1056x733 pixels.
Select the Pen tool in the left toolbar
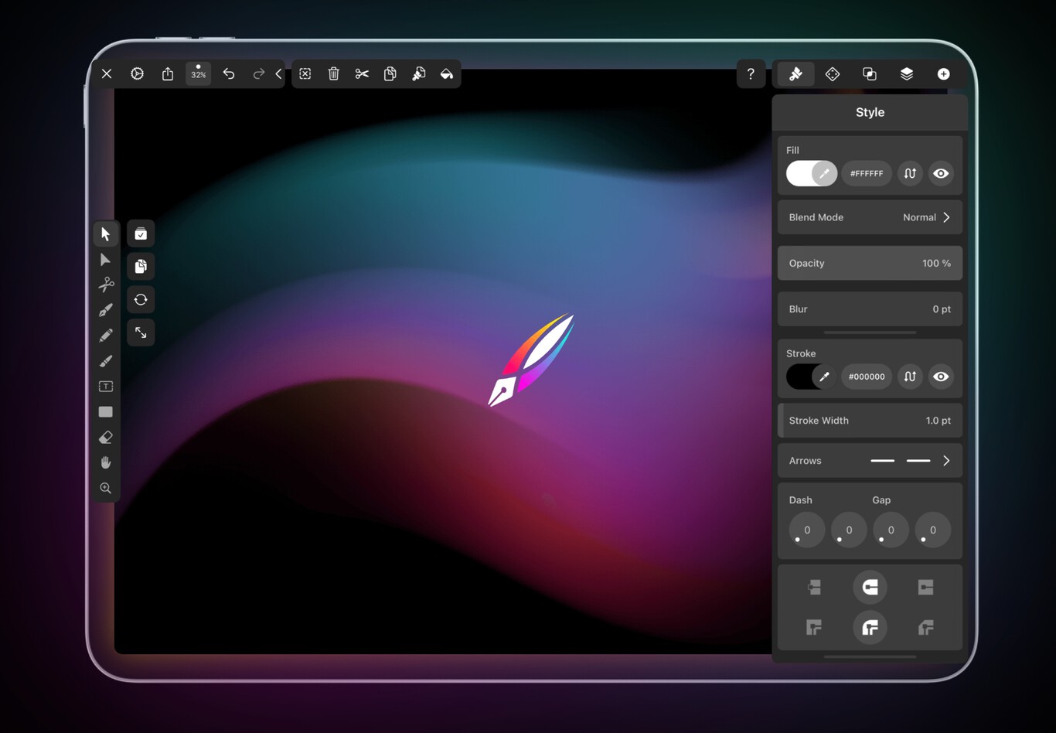106,309
